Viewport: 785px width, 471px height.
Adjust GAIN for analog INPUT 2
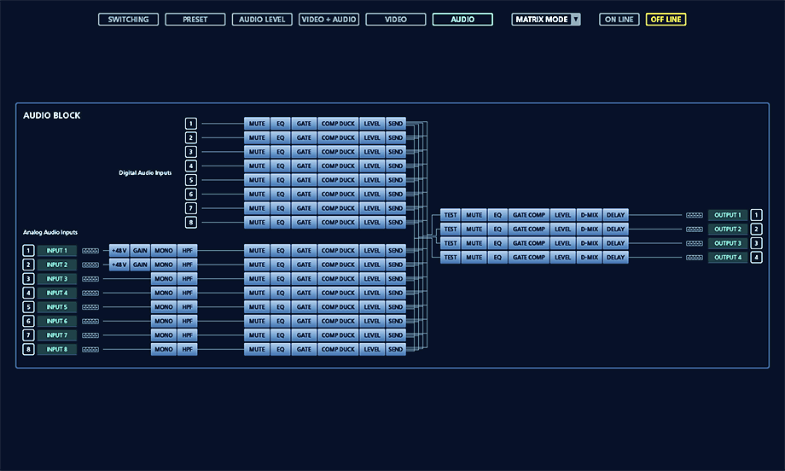point(140,265)
